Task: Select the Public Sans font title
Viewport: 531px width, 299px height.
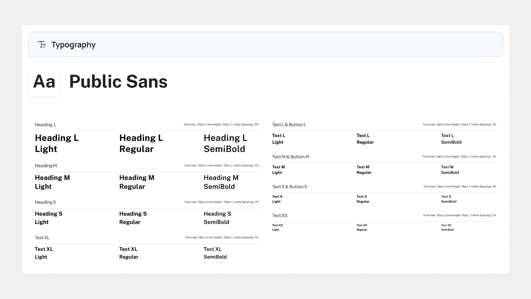Action: coord(118,82)
